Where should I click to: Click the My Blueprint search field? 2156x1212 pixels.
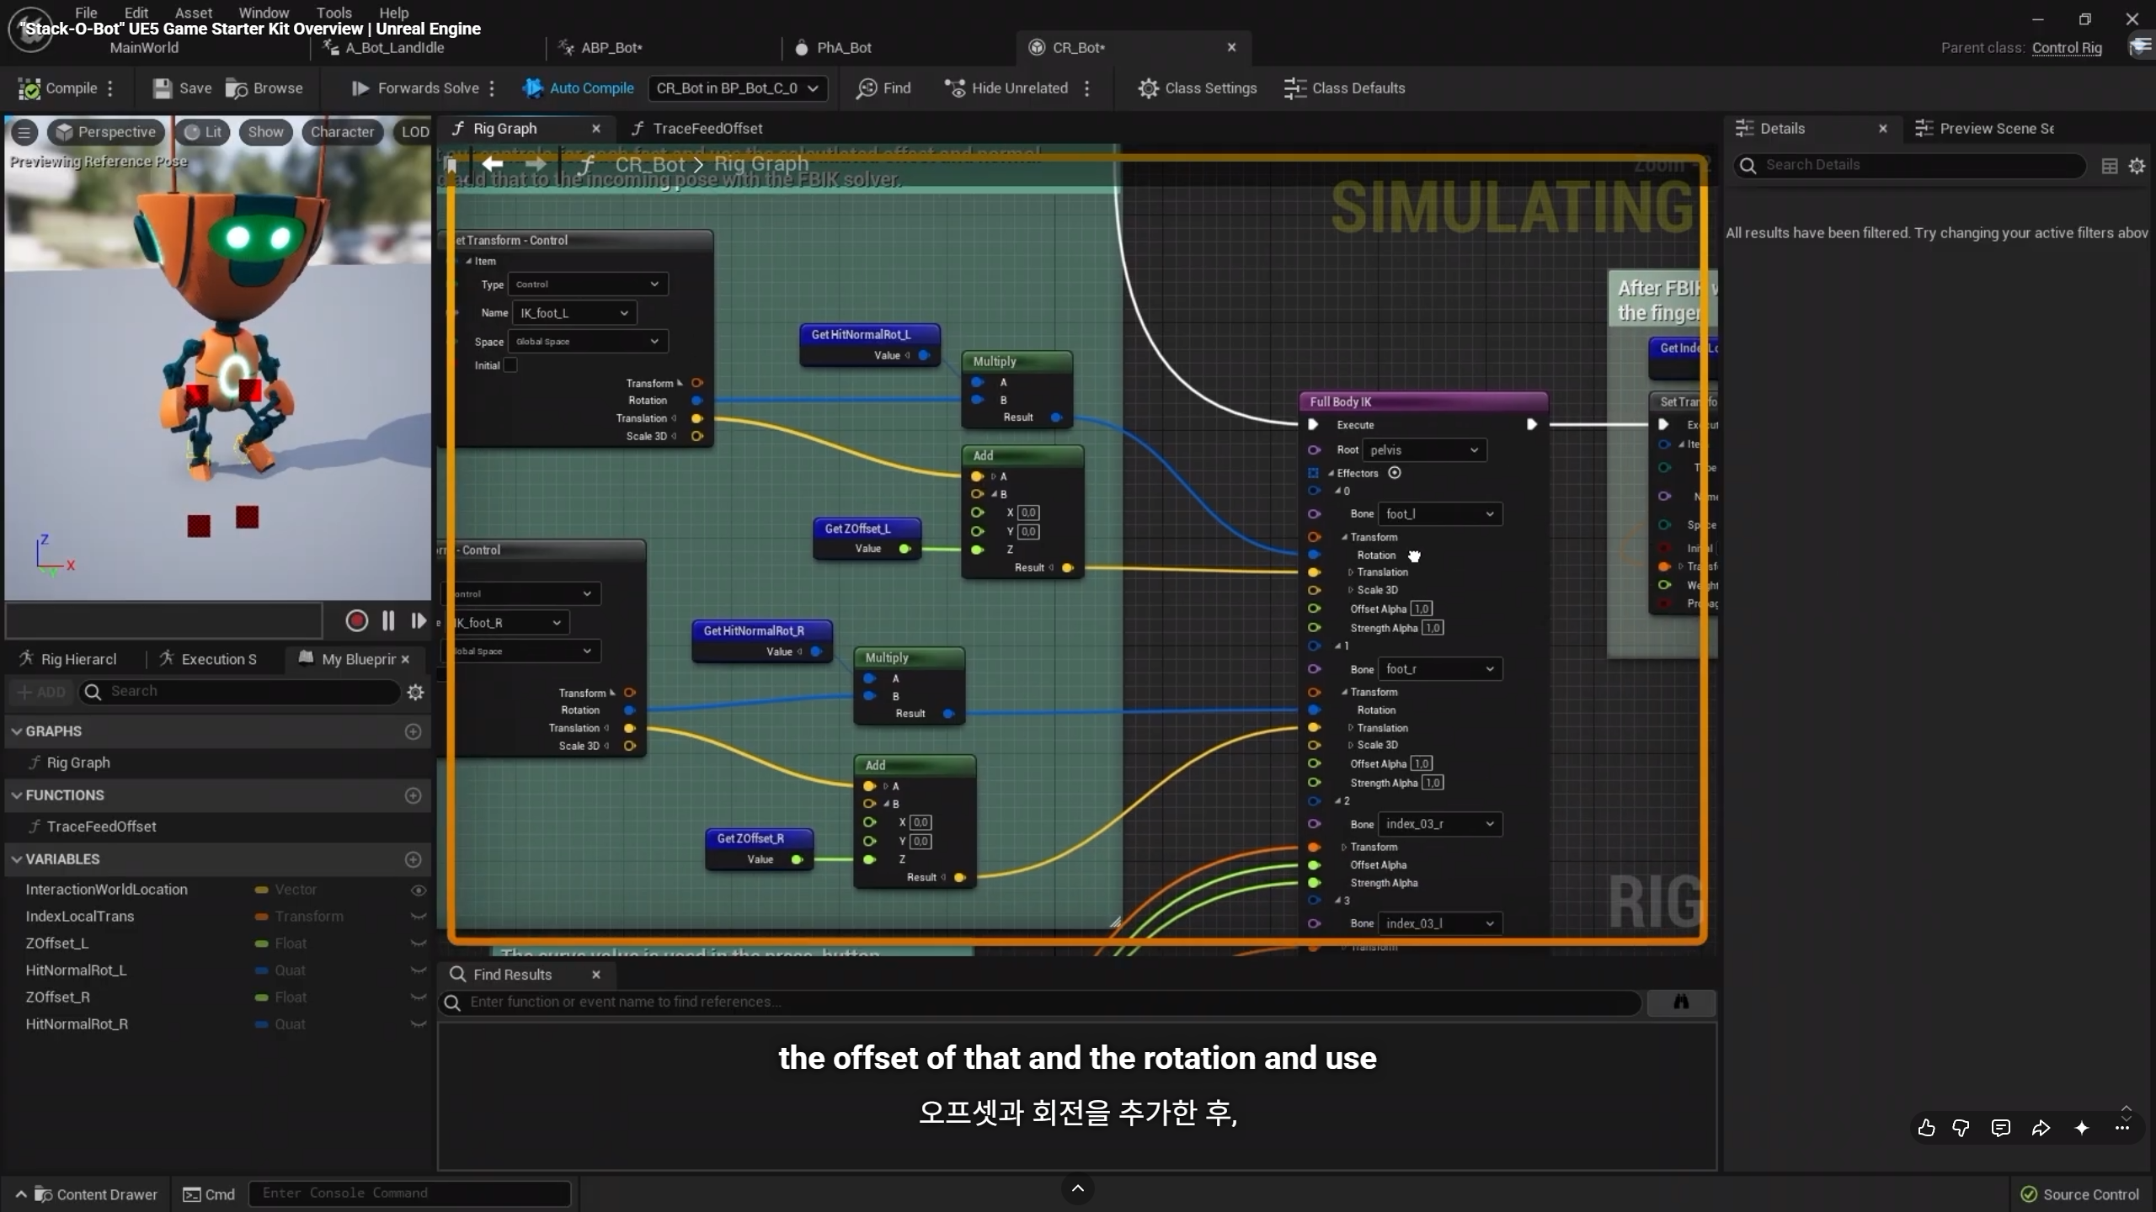tap(240, 692)
